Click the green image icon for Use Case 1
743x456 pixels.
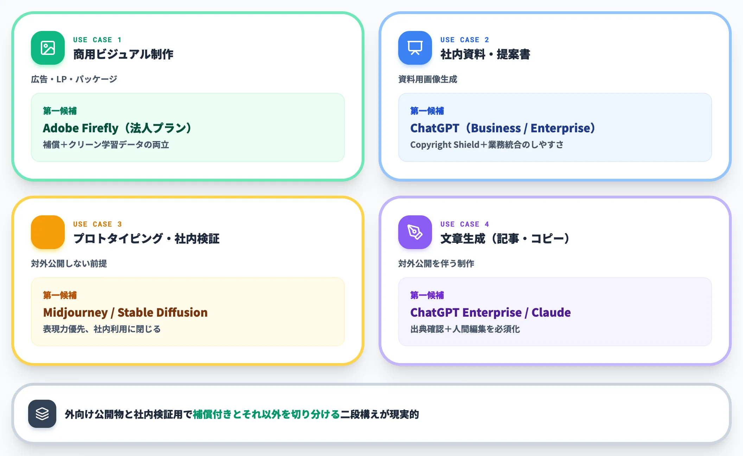click(x=48, y=48)
